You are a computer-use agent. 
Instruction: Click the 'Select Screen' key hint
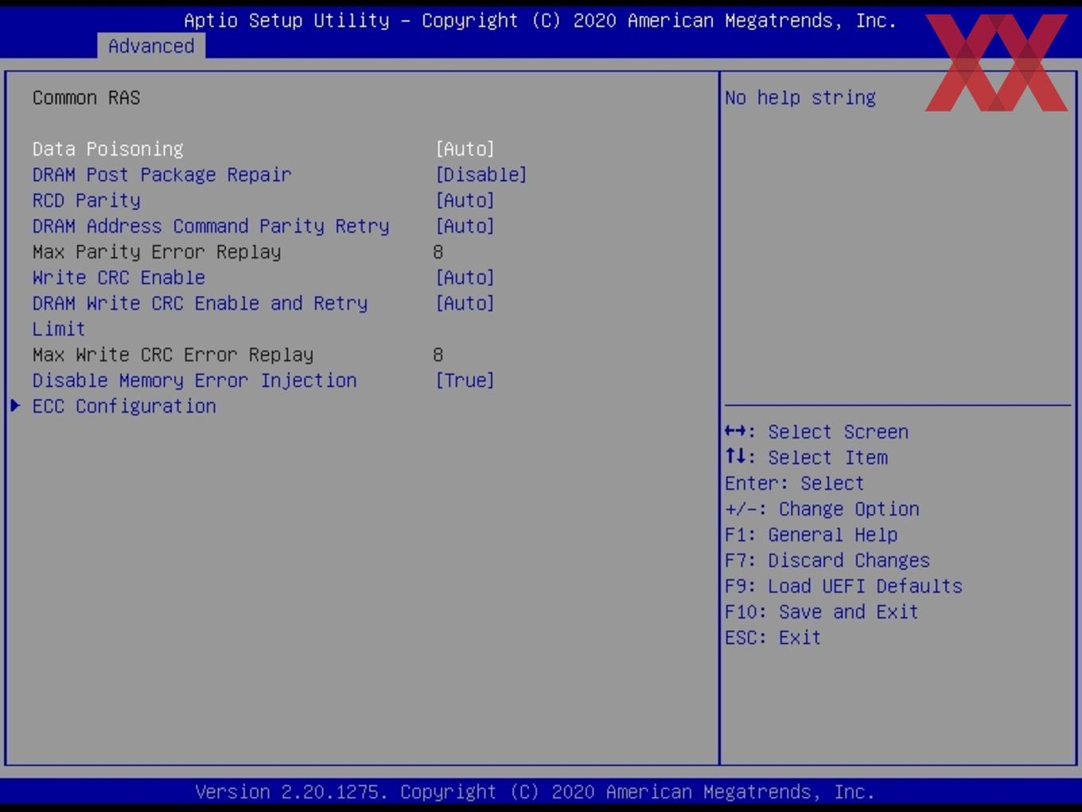pyautogui.click(x=816, y=431)
